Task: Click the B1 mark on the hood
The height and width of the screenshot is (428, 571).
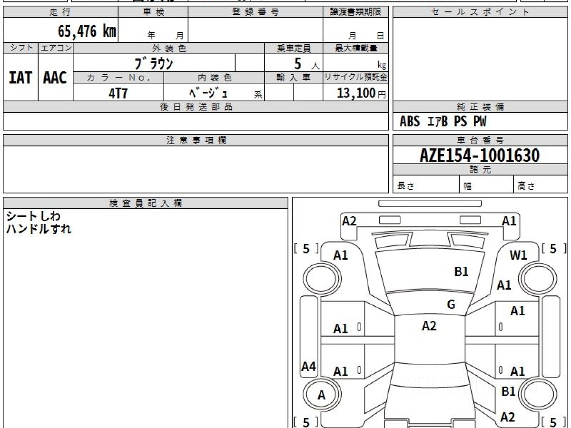Action: [x=462, y=272]
